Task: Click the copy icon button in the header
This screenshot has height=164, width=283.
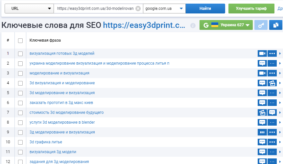Action: [275, 25]
